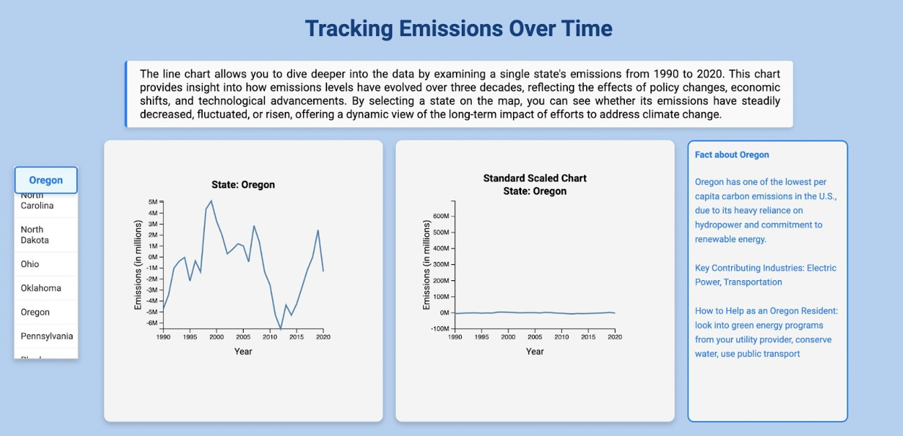Choose Pennsylvania from the state list

click(x=47, y=337)
